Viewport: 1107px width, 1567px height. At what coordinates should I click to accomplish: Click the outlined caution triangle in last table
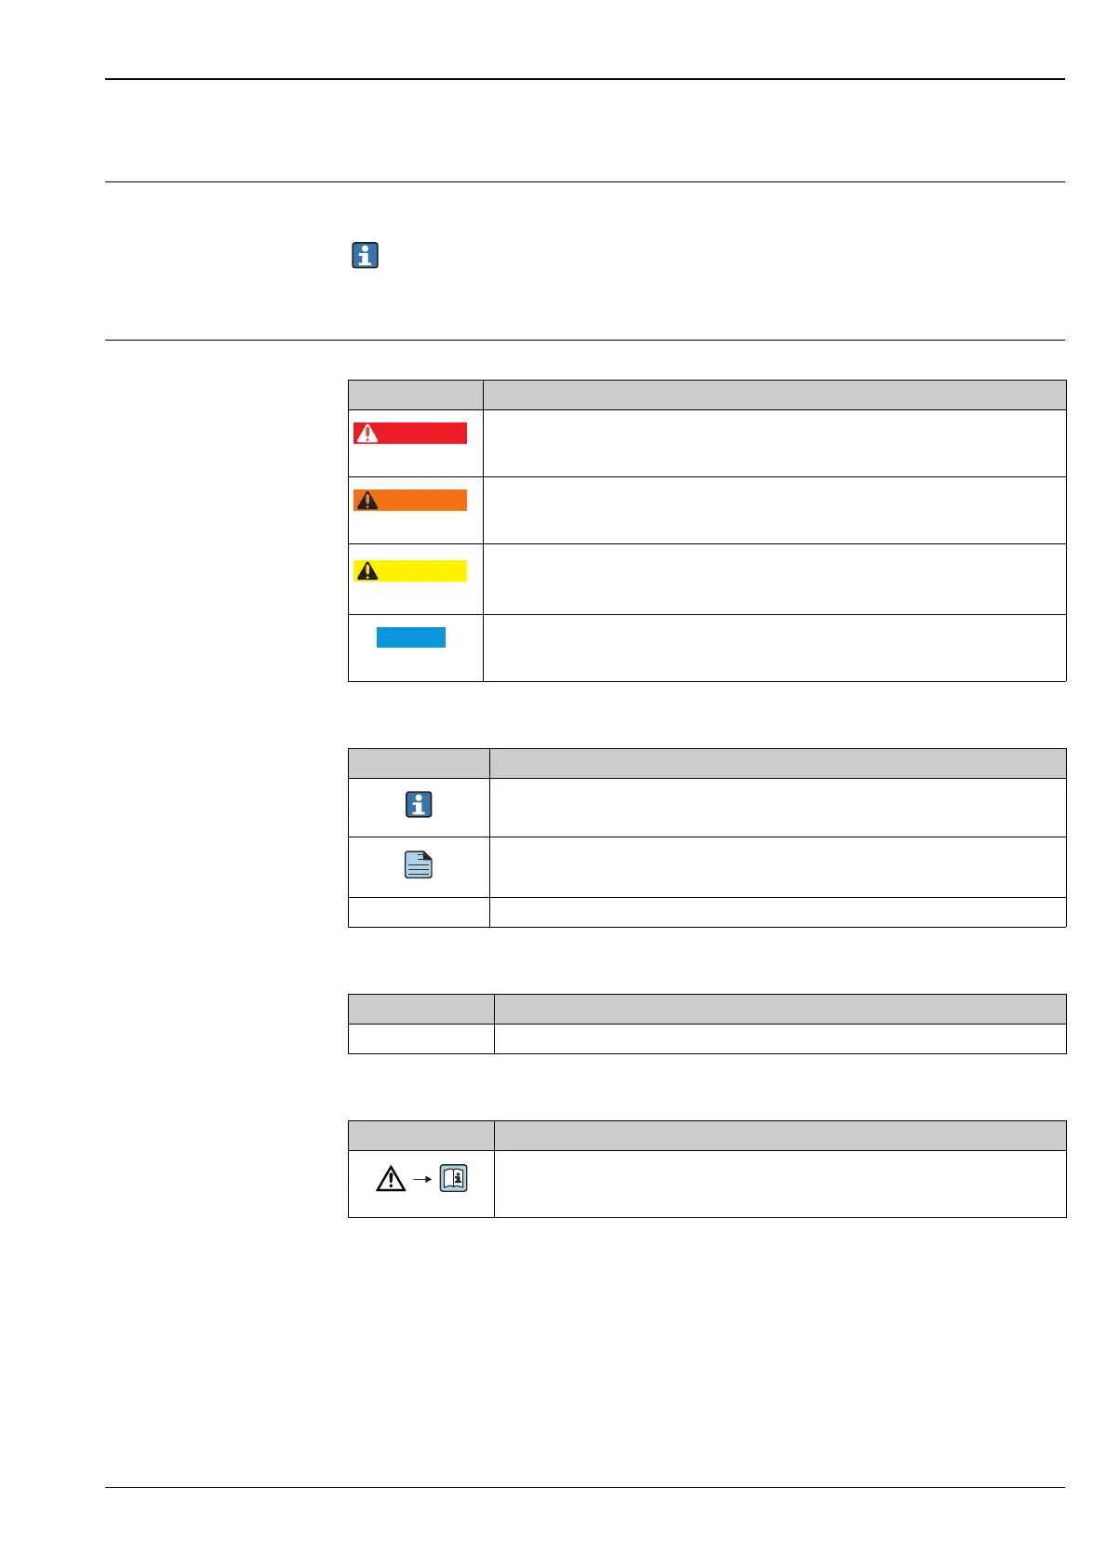[x=391, y=1180]
